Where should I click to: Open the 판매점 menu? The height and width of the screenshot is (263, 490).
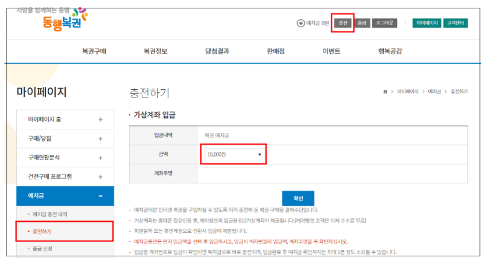[276, 51]
